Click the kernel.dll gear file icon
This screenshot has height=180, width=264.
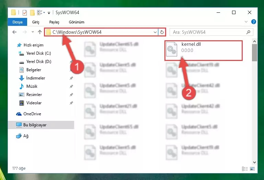point(172,49)
